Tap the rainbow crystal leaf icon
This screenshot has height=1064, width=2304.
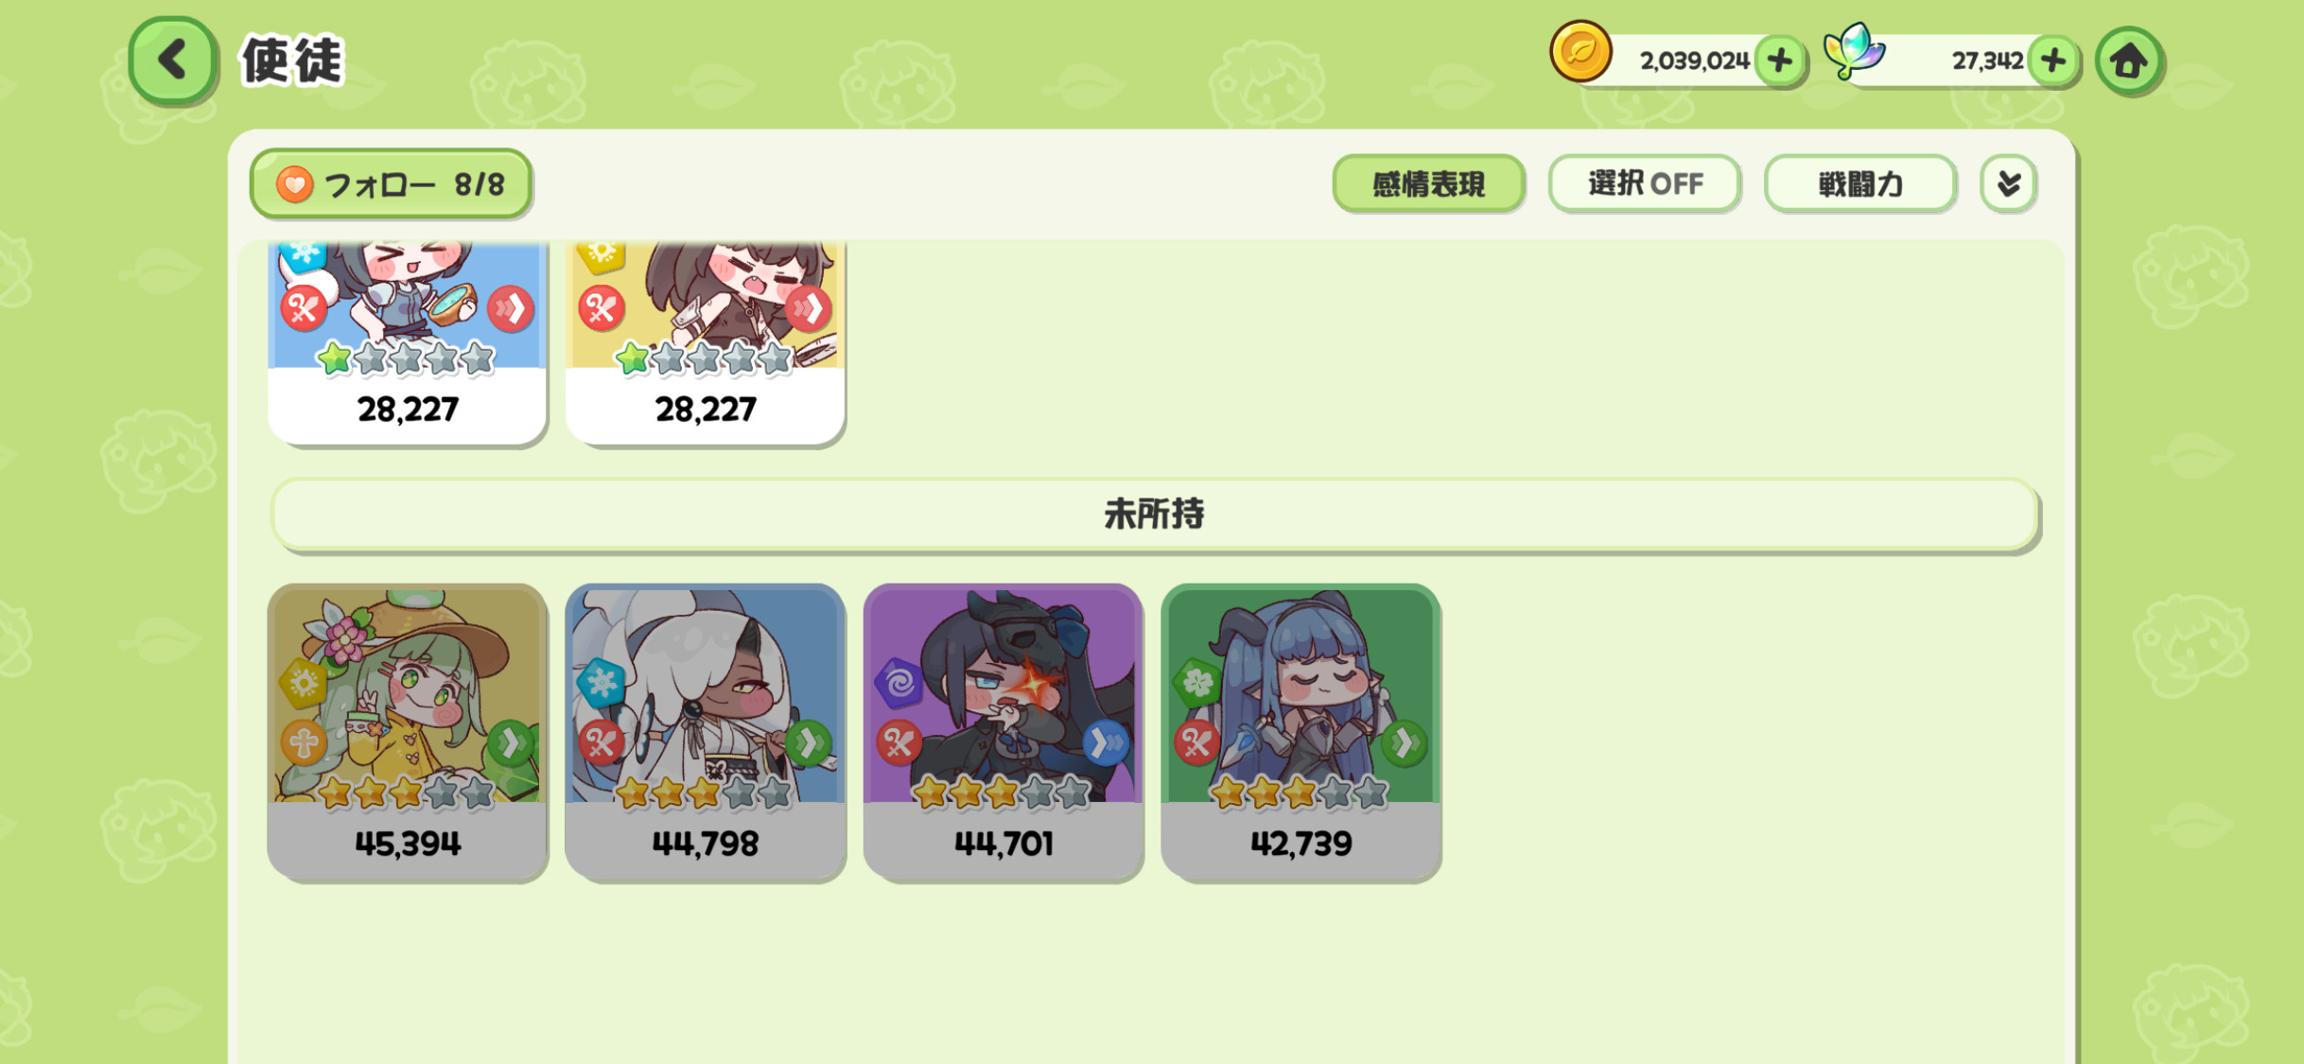point(1854,51)
